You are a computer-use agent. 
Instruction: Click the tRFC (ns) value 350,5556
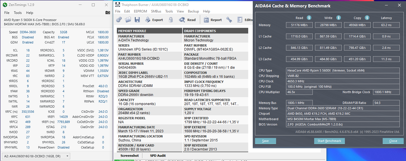pyautogui.click(x=28, y=112)
